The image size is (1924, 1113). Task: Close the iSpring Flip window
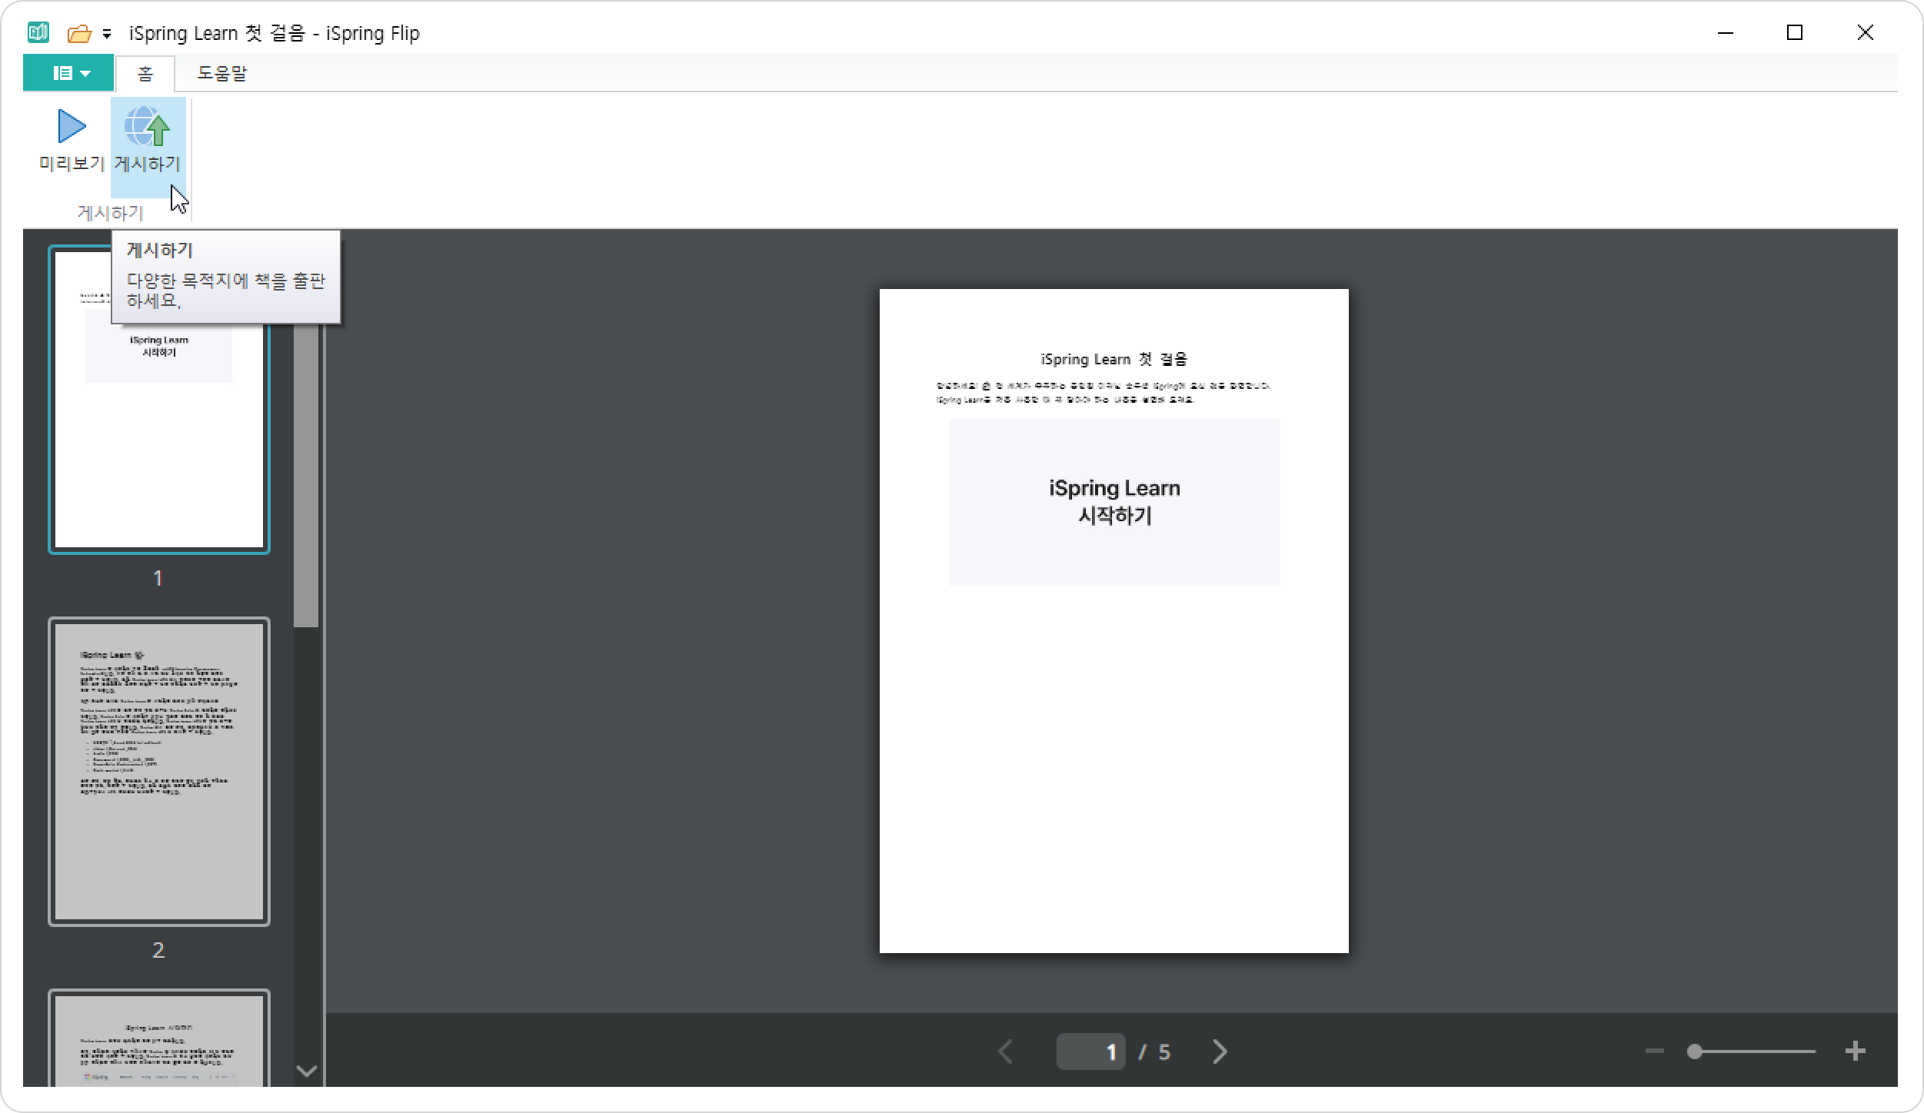point(1865,33)
